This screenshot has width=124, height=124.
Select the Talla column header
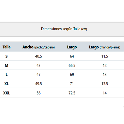click(7, 47)
